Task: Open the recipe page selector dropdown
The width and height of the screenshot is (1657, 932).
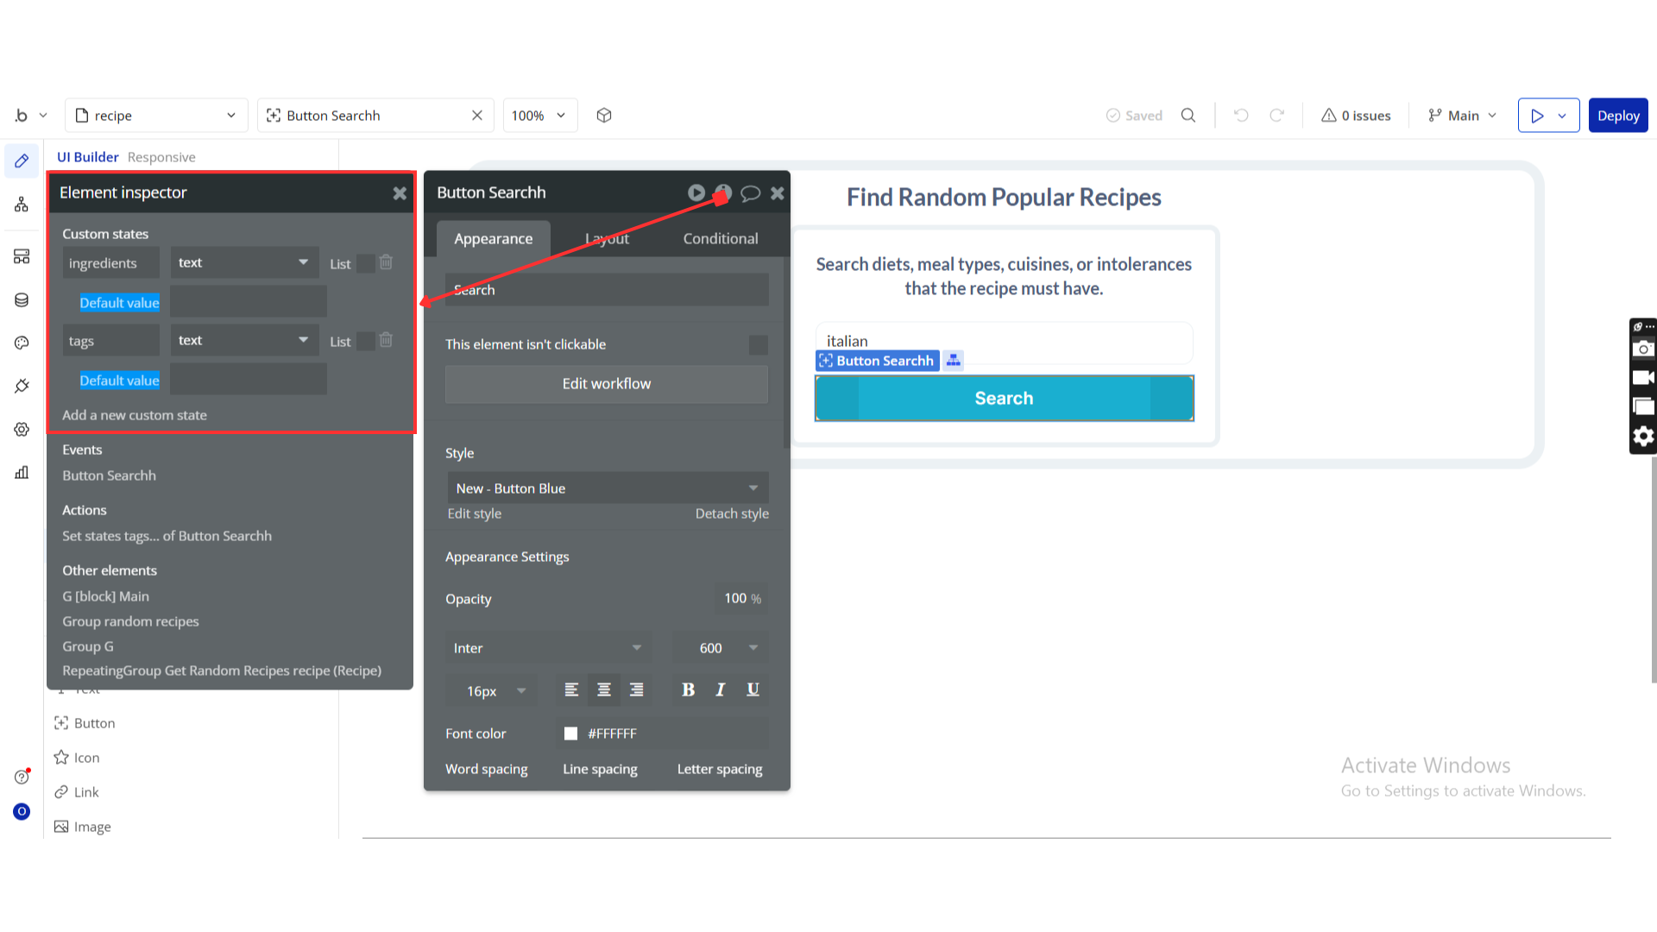Action: [157, 116]
